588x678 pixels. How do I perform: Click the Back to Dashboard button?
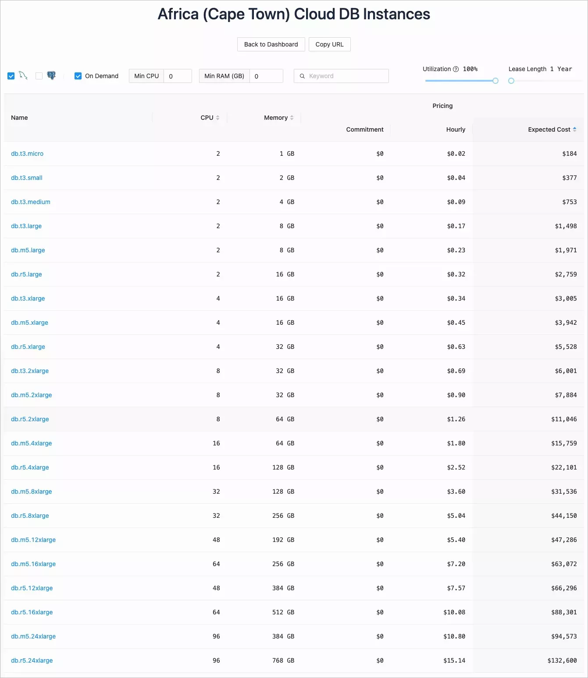271,44
